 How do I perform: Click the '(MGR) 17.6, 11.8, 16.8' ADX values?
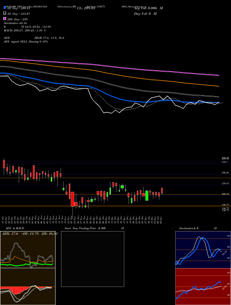point(49,38)
